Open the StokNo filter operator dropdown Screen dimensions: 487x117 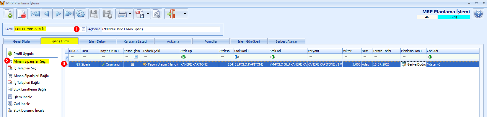[222, 57]
